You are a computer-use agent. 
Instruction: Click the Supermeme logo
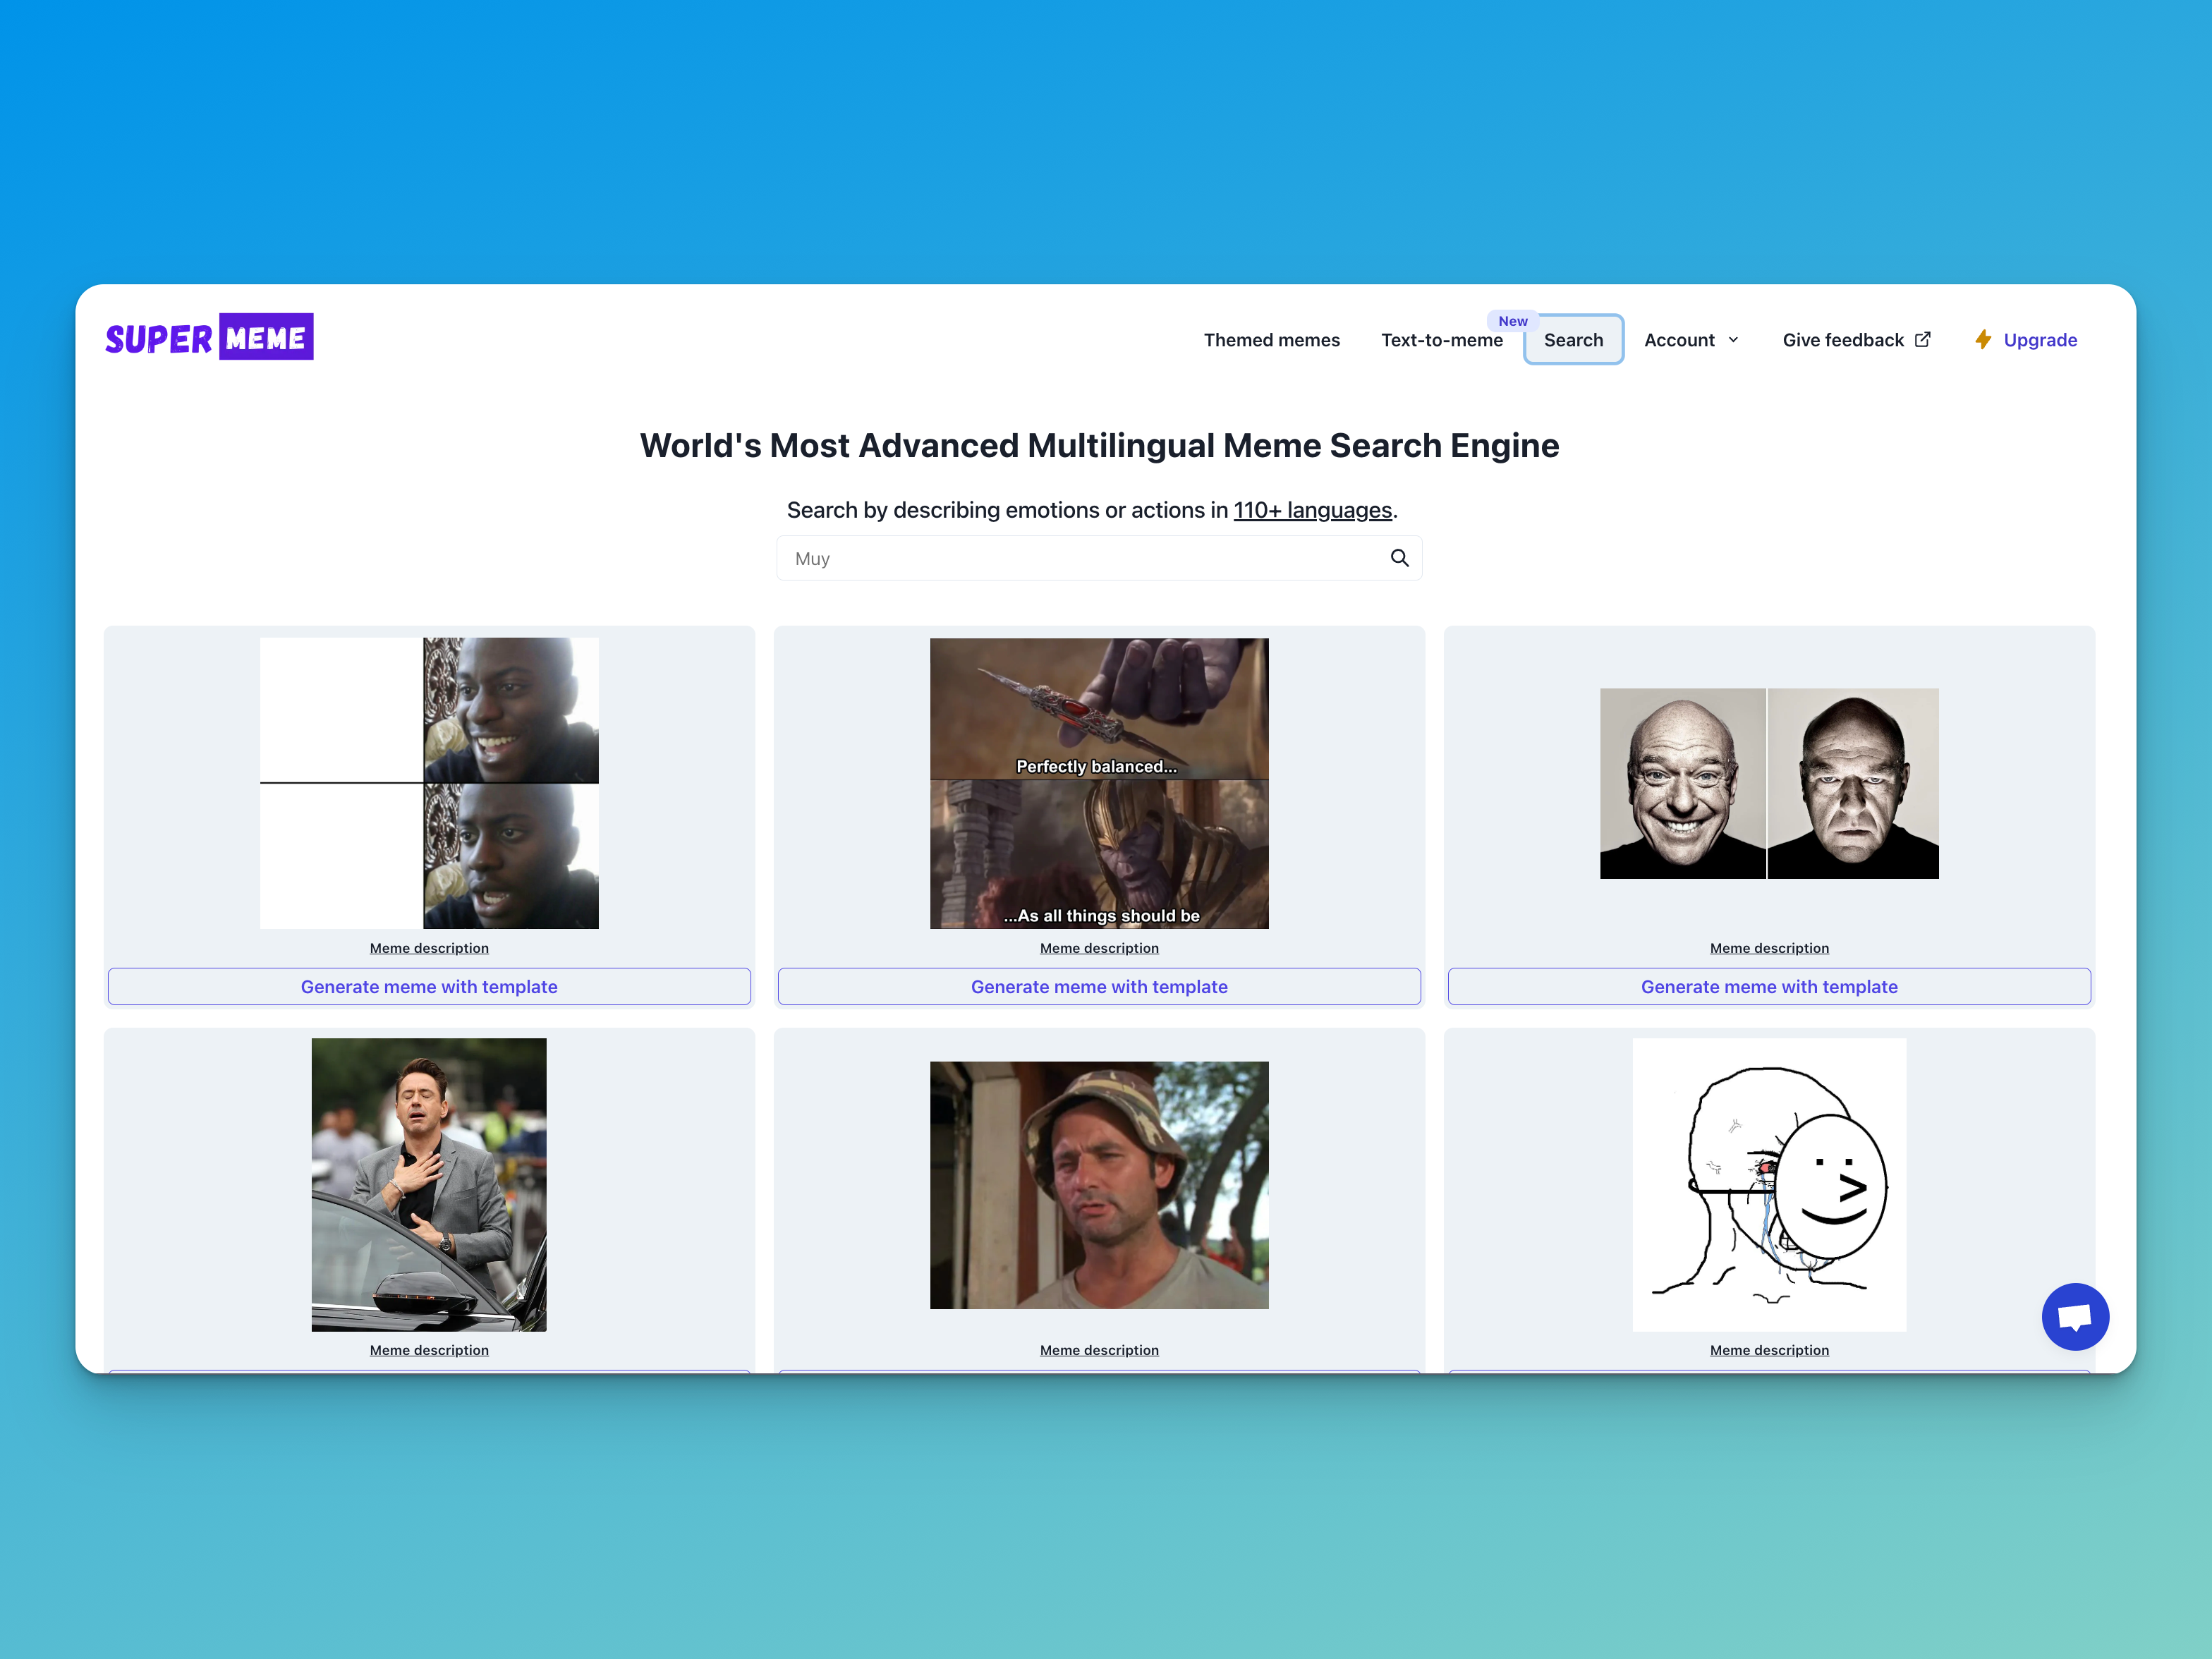click(x=209, y=336)
